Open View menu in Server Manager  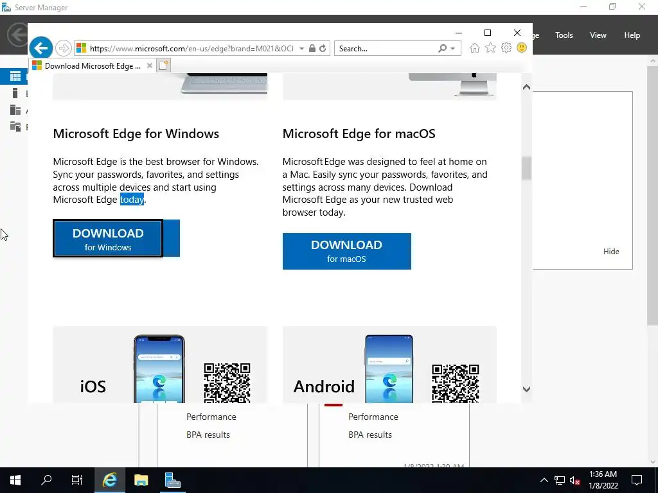click(x=598, y=35)
